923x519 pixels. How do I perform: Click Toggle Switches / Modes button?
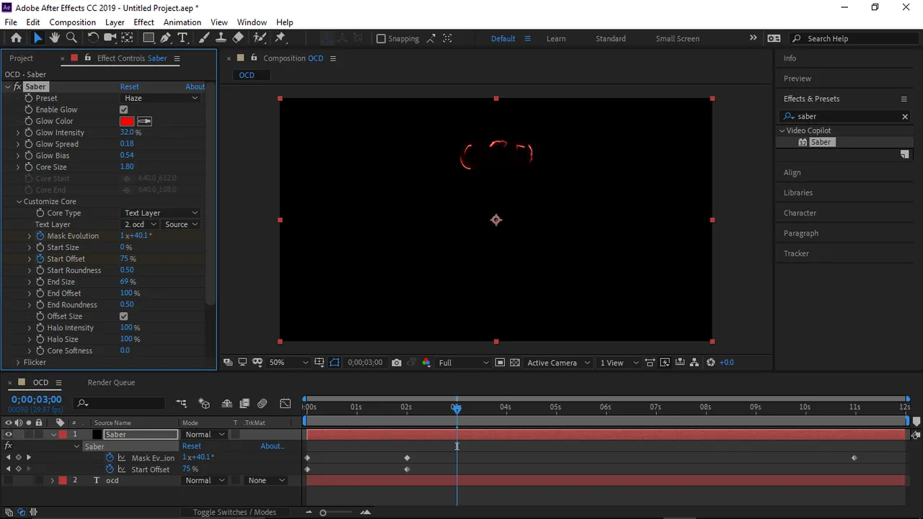tap(234, 513)
